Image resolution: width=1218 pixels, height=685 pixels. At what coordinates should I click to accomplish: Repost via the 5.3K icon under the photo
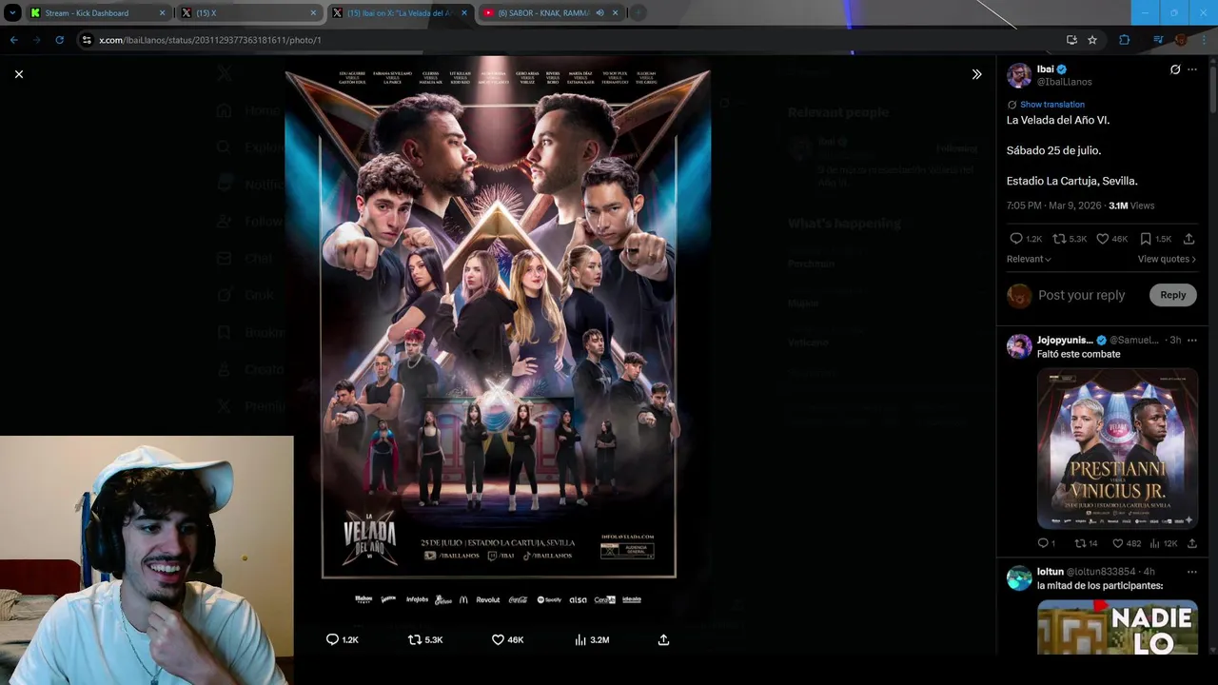425,640
